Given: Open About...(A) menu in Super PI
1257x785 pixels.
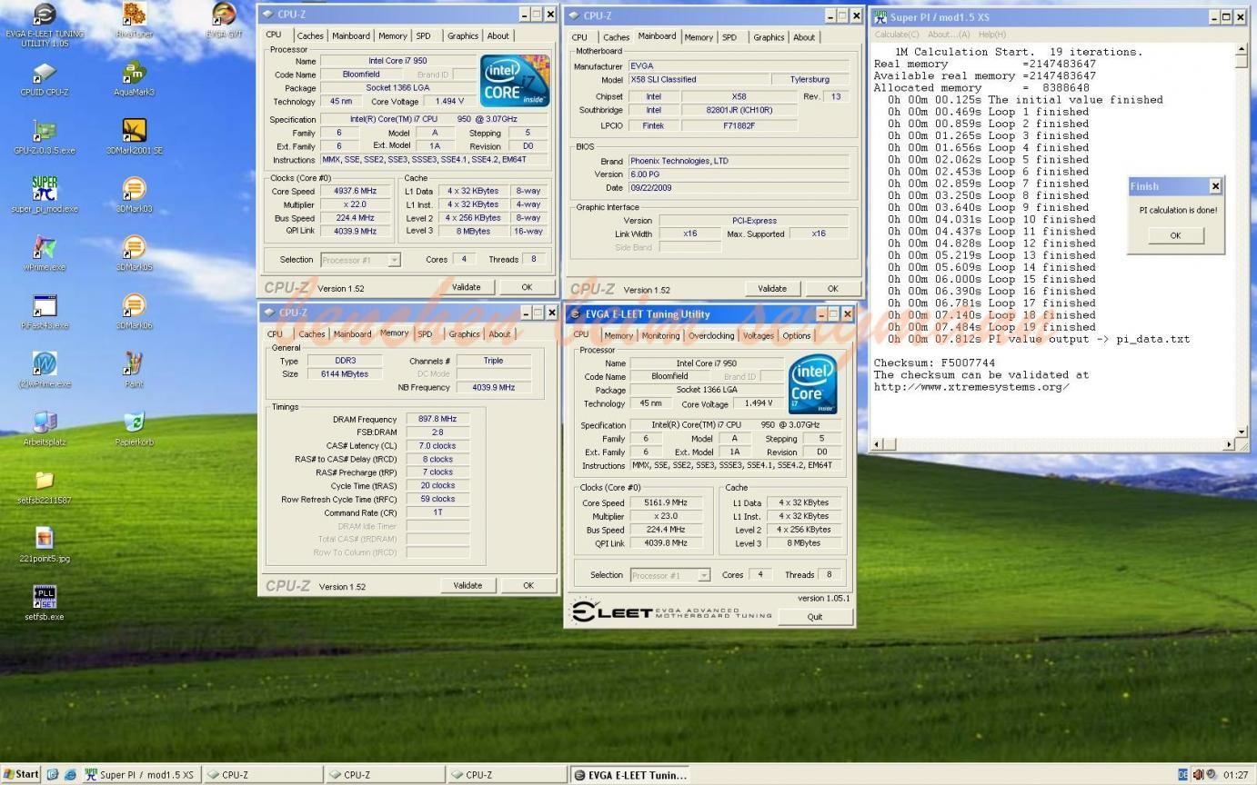Looking at the screenshot, I should 949,35.
